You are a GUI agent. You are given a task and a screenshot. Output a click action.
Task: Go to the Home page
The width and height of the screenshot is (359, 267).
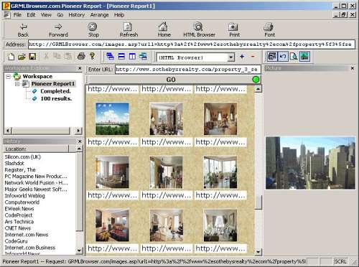pos(164,30)
